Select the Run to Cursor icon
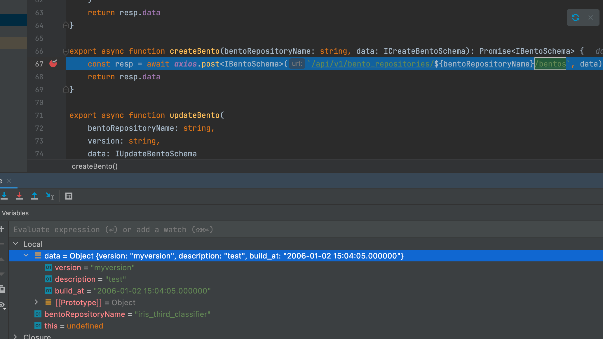Screen dimensions: 603x339 tap(50, 195)
